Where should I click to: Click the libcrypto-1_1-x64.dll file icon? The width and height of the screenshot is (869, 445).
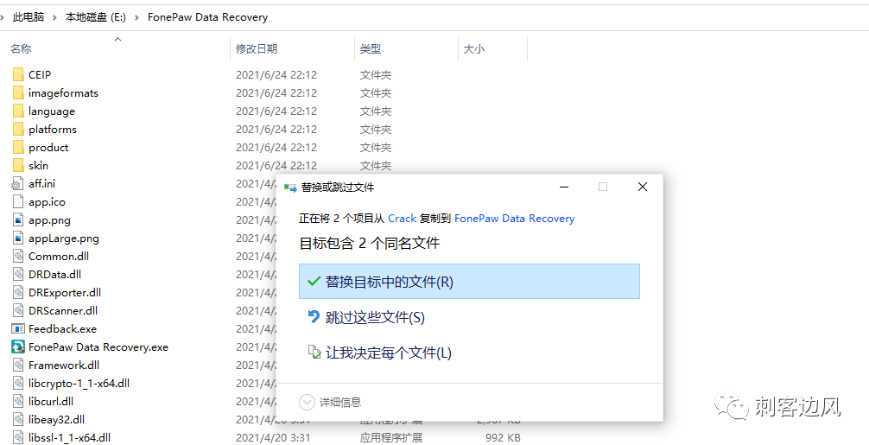coord(18,384)
